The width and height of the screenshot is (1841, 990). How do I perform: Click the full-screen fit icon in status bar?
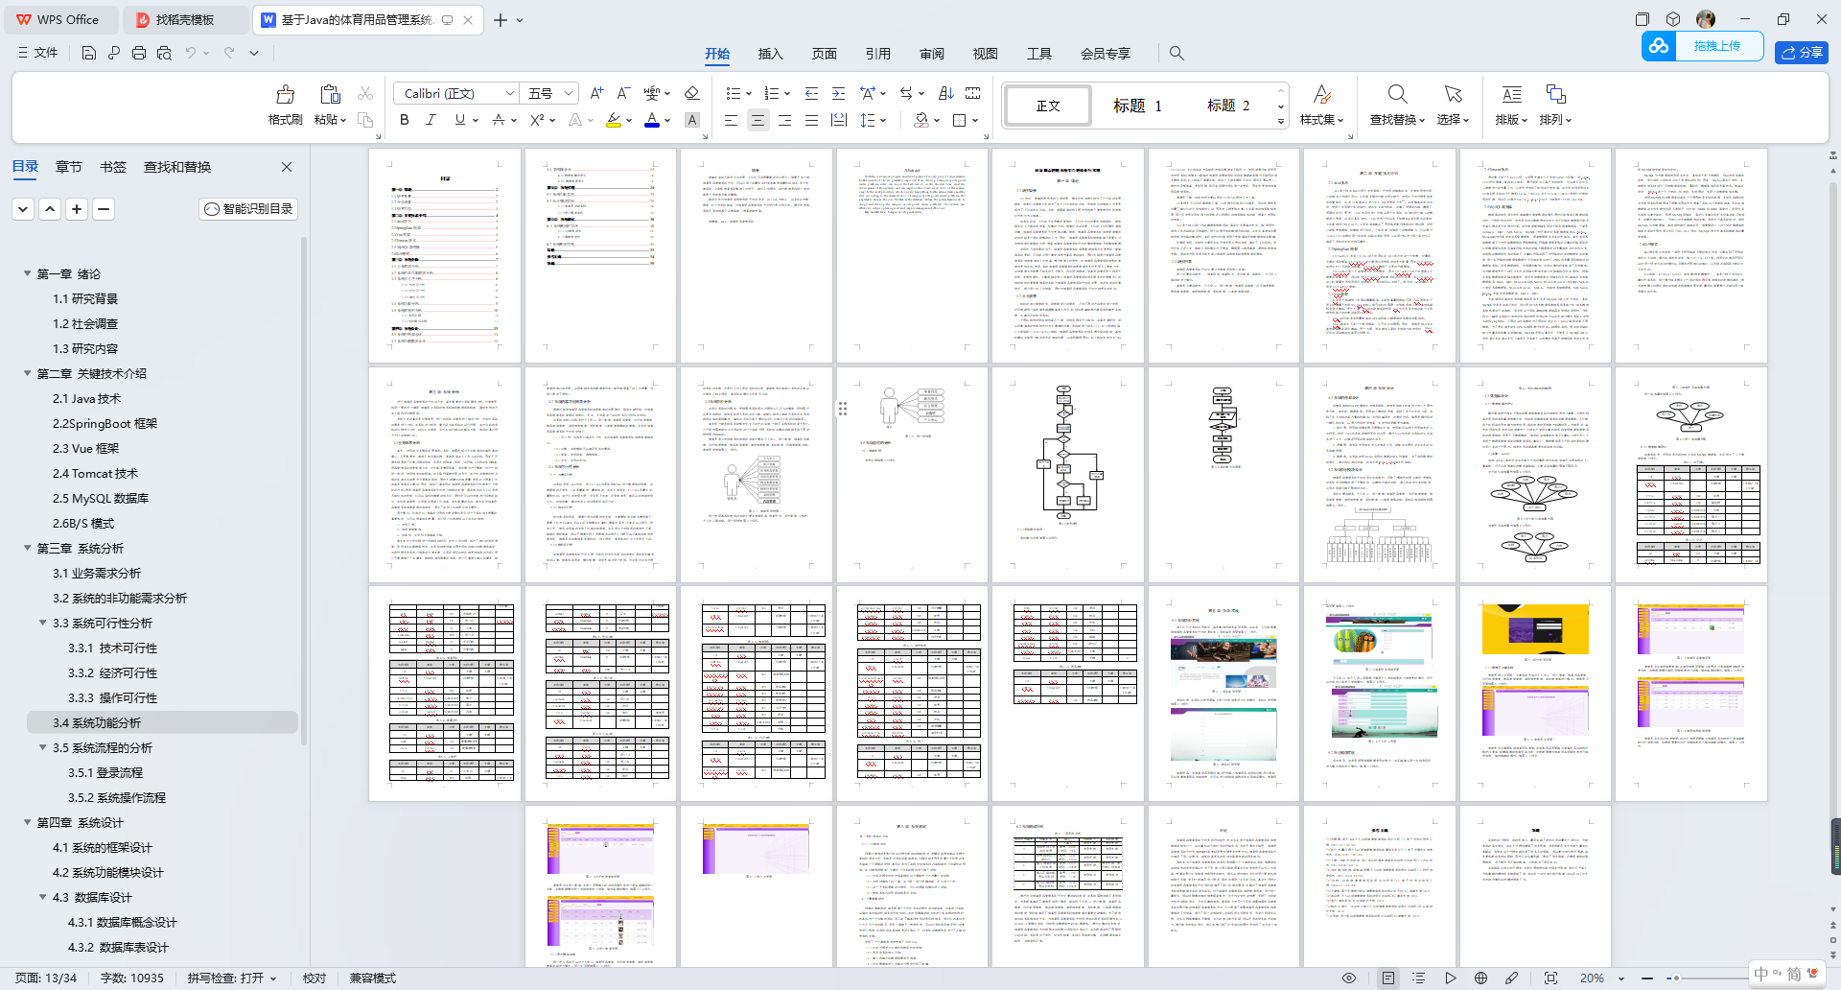tap(1550, 978)
